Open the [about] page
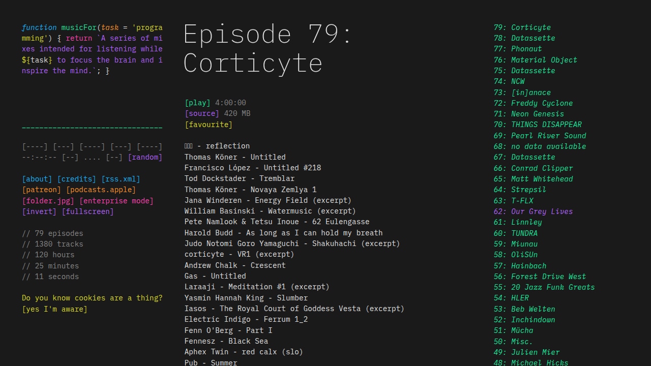The image size is (651, 366). tap(37, 179)
